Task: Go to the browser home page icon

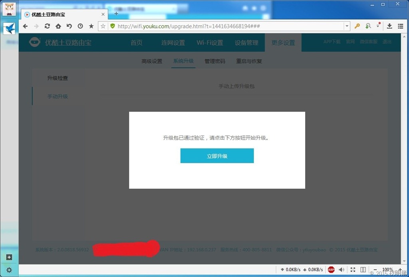Action: click(58, 26)
